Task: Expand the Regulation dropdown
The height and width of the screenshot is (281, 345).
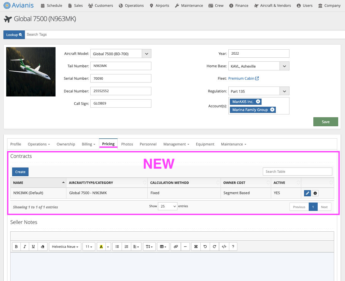Action: 284,91
